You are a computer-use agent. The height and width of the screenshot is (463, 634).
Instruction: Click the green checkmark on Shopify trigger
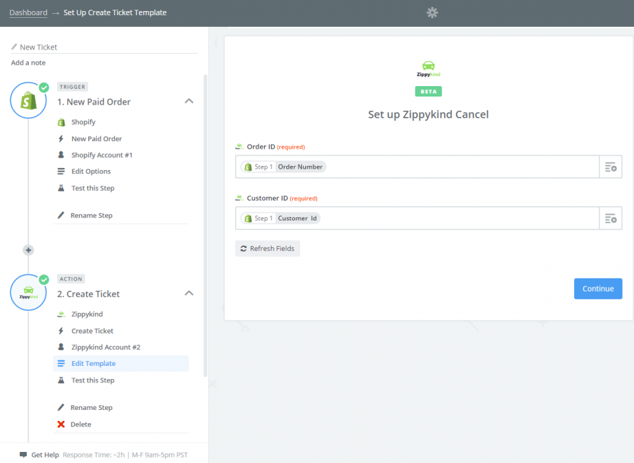pos(43,88)
